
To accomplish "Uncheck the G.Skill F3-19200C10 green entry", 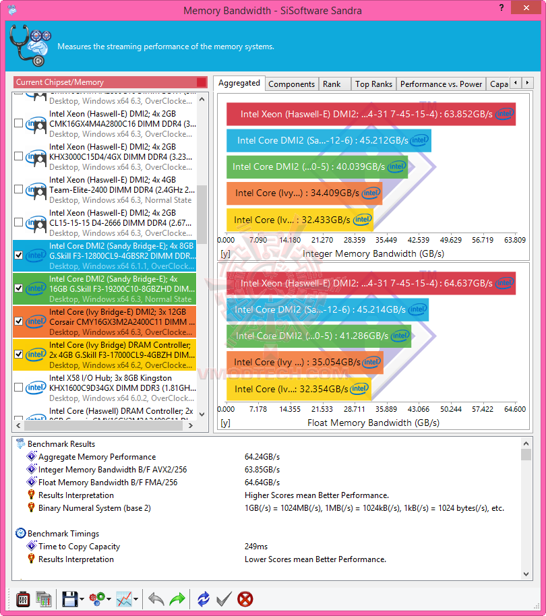I will click(18, 288).
